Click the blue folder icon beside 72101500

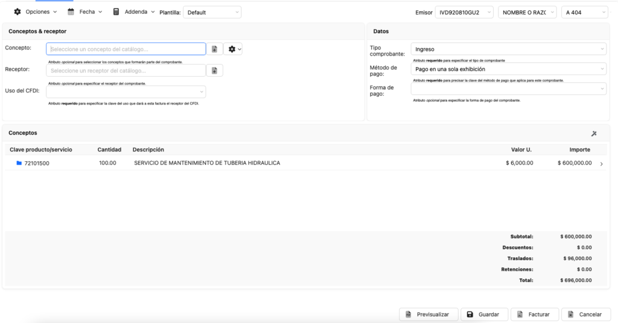pyautogui.click(x=19, y=163)
